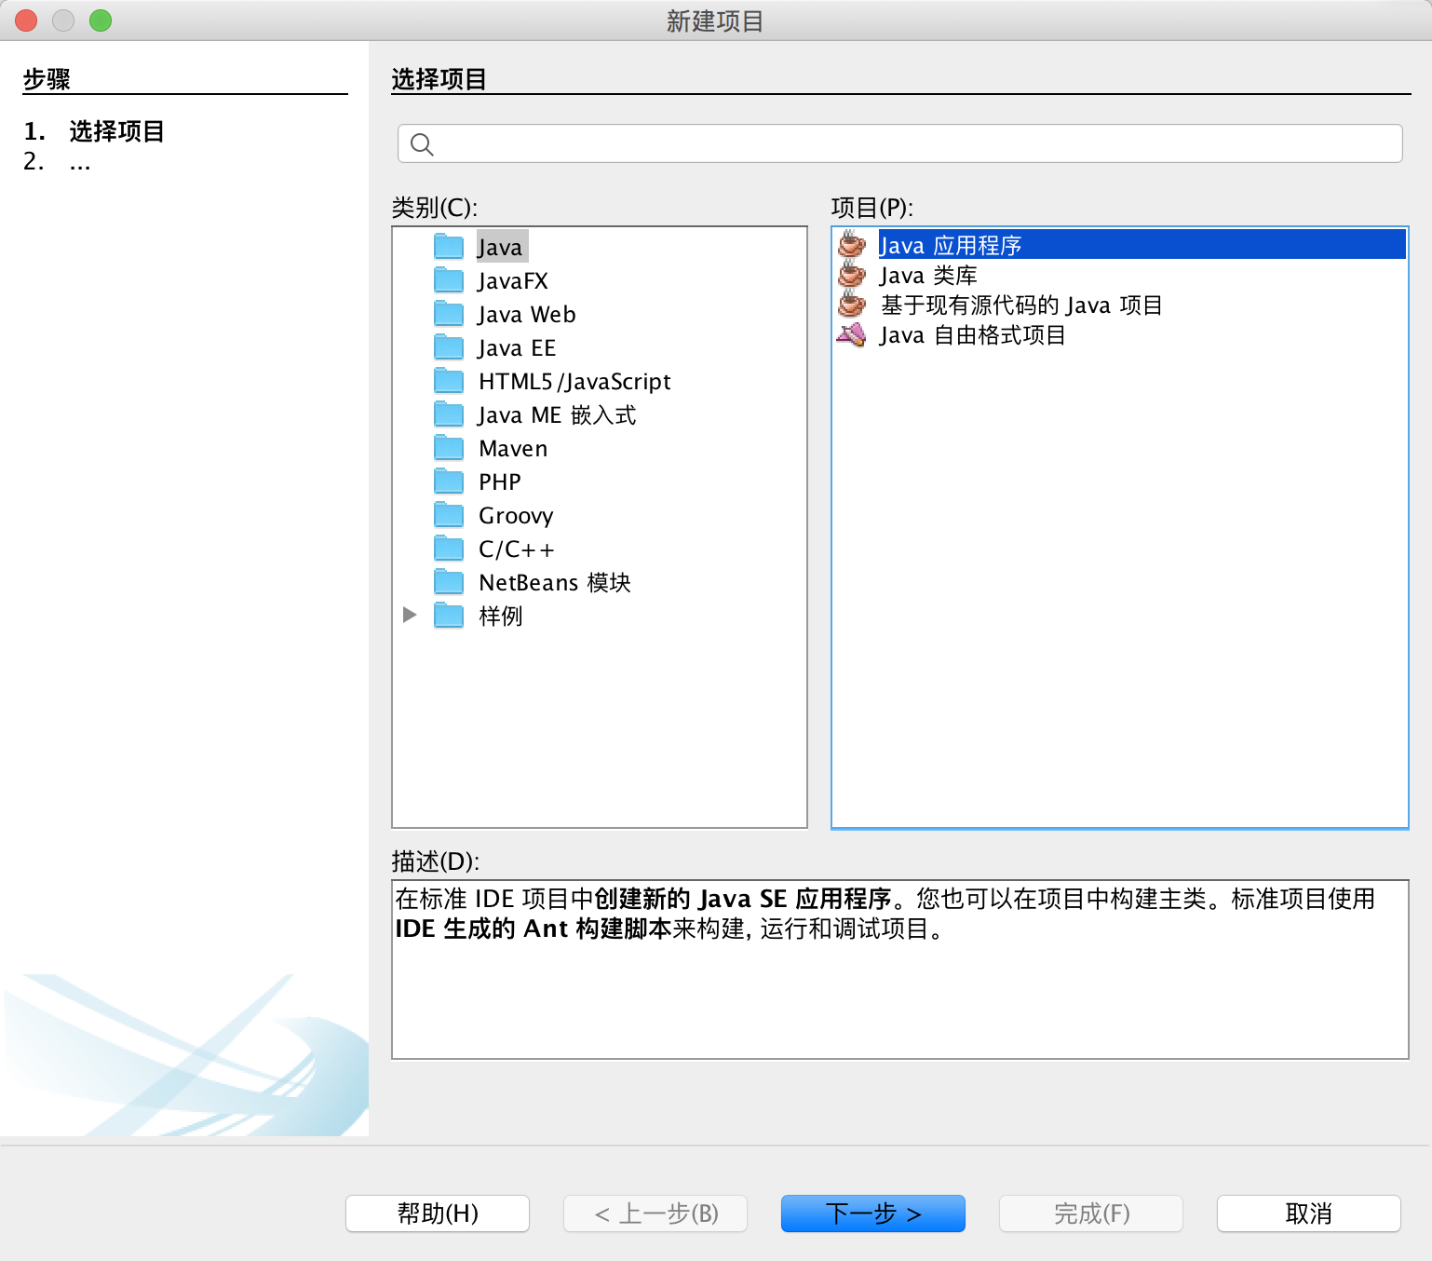Pick the Java ME 嵌入式 category
1432x1261 pixels.
[557, 414]
